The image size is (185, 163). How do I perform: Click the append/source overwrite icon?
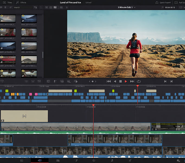[x=76, y=81]
